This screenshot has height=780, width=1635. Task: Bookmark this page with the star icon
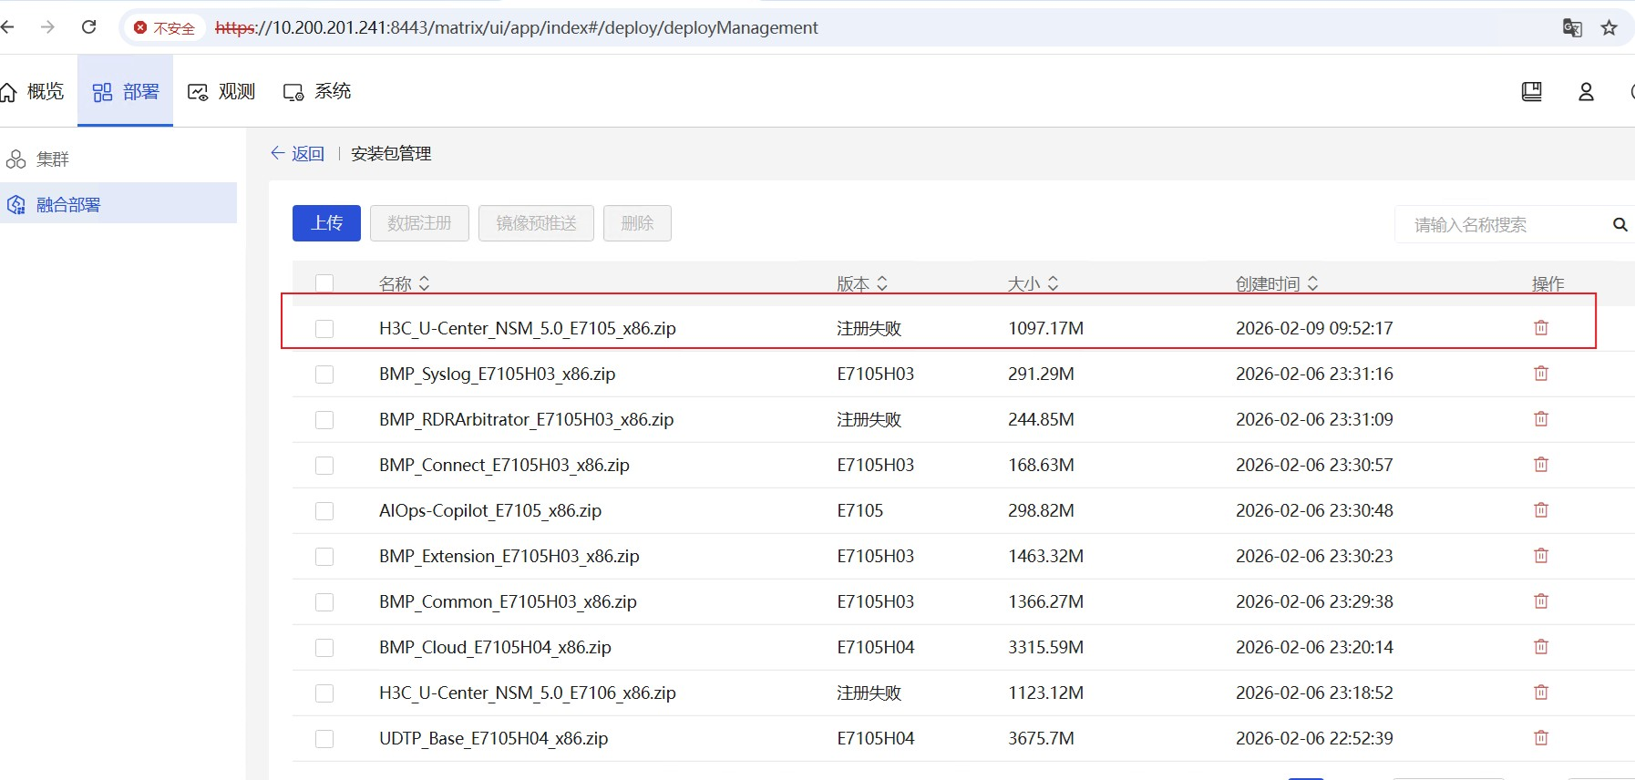[x=1609, y=27]
